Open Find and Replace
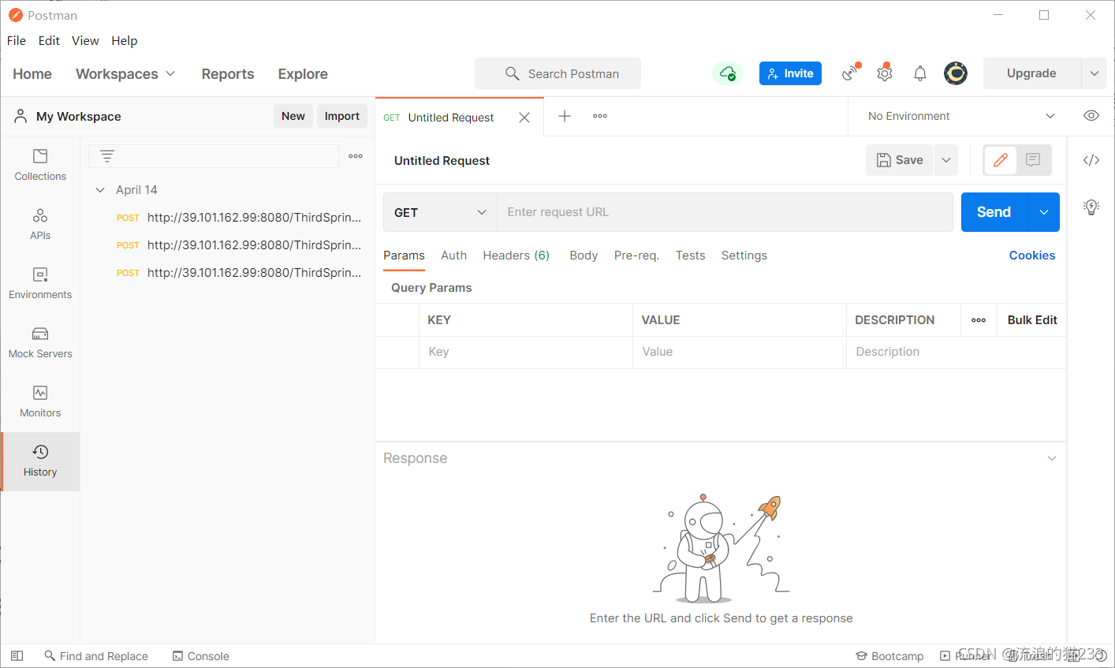1115x668 pixels. point(96,656)
